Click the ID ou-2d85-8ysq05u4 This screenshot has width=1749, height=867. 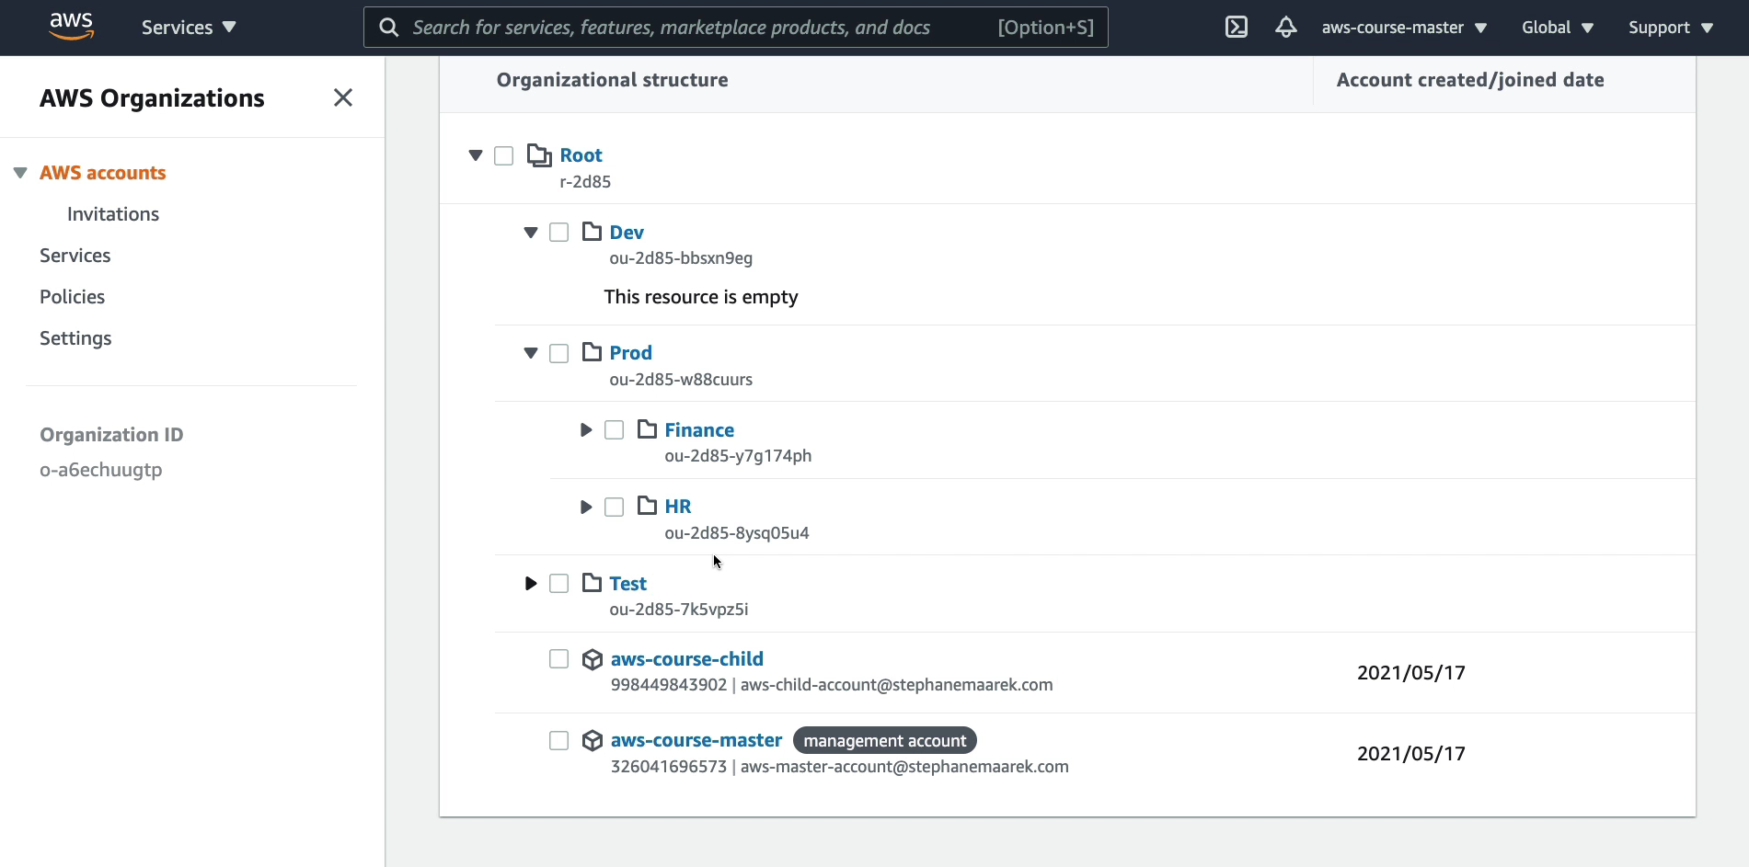[x=737, y=533]
